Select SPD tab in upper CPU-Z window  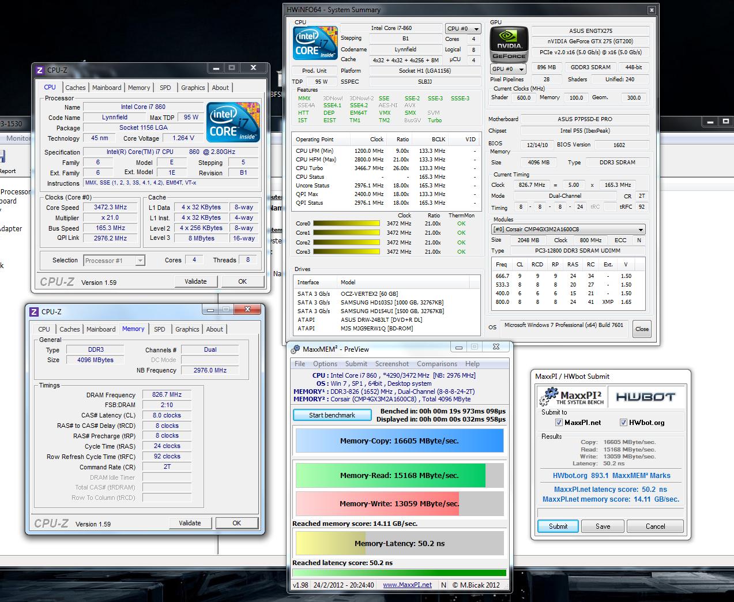165,88
